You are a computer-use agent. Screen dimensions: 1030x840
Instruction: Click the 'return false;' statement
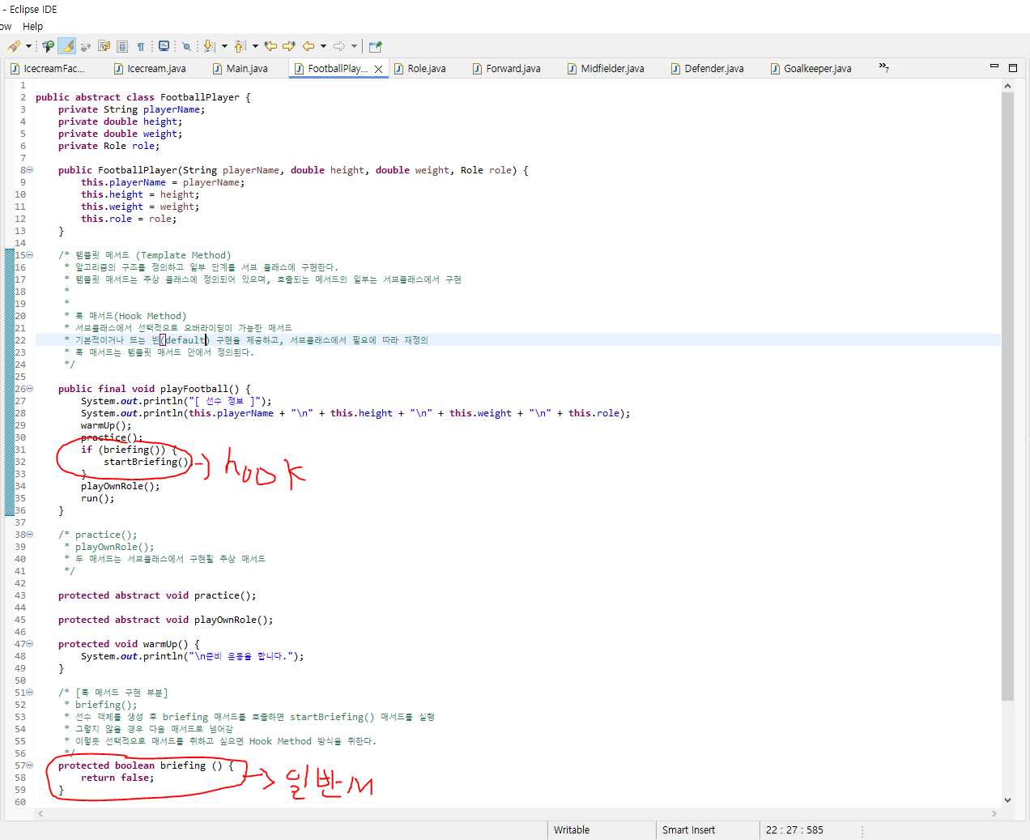point(117,778)
